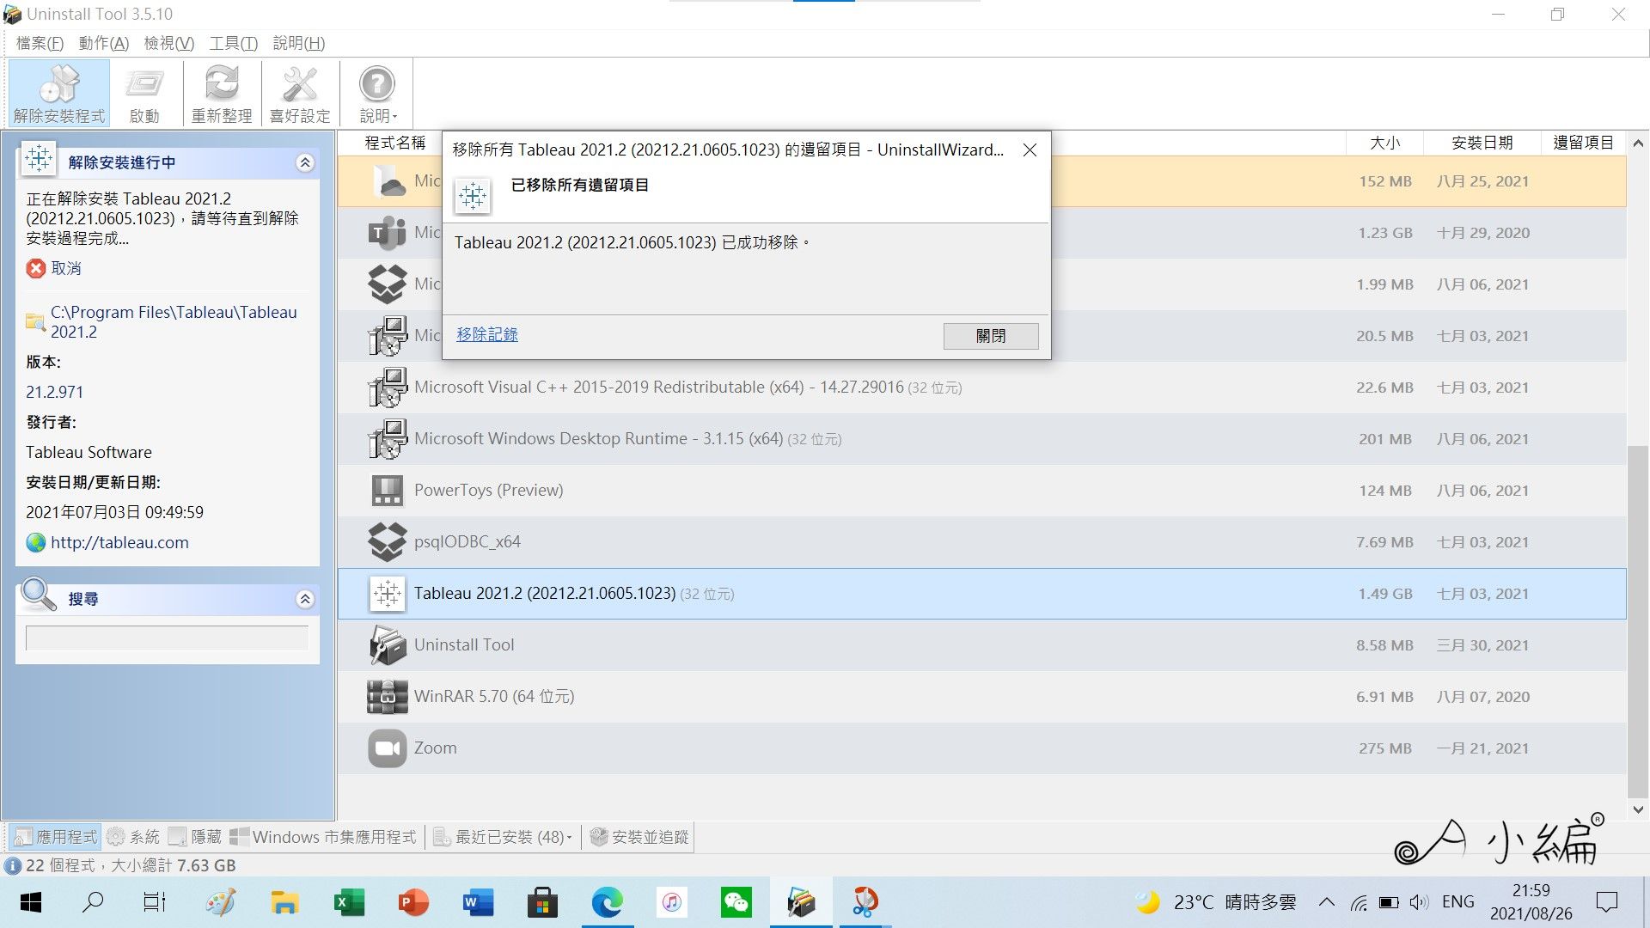Viewport: 1650px width, 928px height.
Task: Close the UninstallWizard dialog with X
Action: click(1030, 150)
